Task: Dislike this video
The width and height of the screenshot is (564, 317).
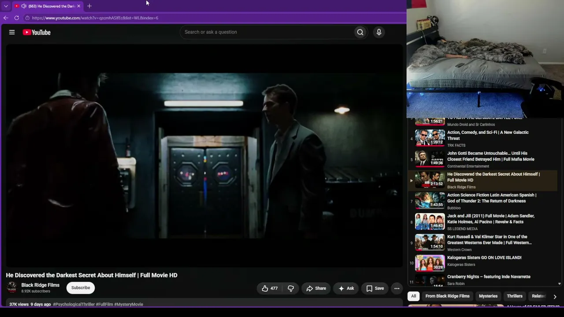Action: coord(291,288)
